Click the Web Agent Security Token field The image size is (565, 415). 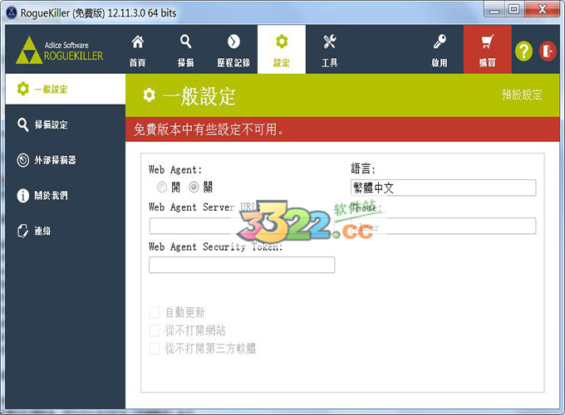click(x=242, y=265)
